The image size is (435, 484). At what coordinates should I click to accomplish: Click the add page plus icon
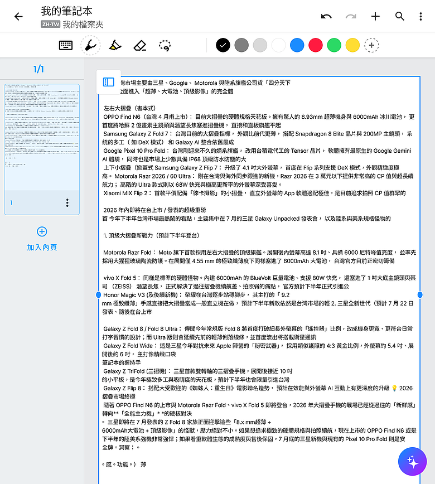coord(42,231)
